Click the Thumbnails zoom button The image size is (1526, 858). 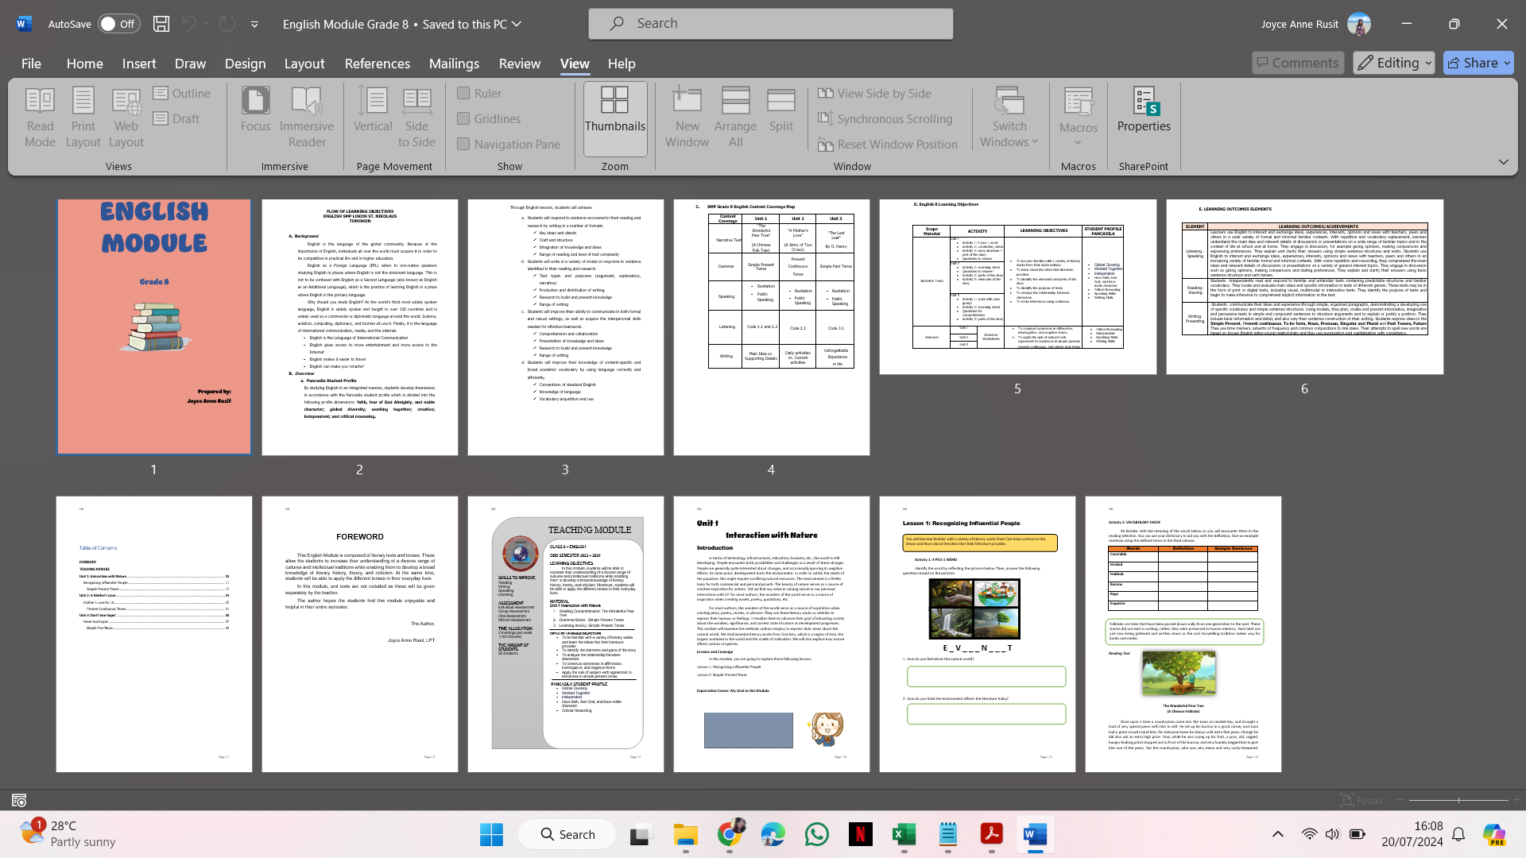(614, 118)
